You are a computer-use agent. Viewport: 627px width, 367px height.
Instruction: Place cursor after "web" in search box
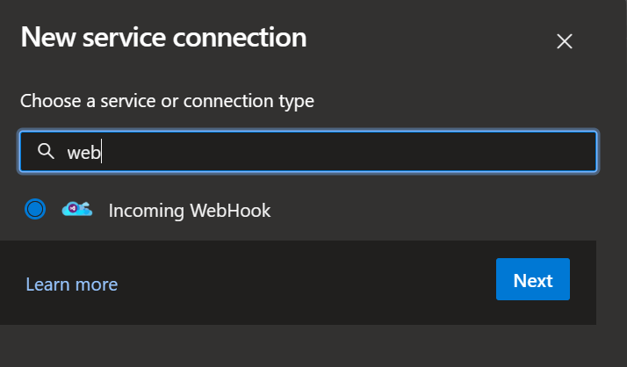tap(103, 153)
